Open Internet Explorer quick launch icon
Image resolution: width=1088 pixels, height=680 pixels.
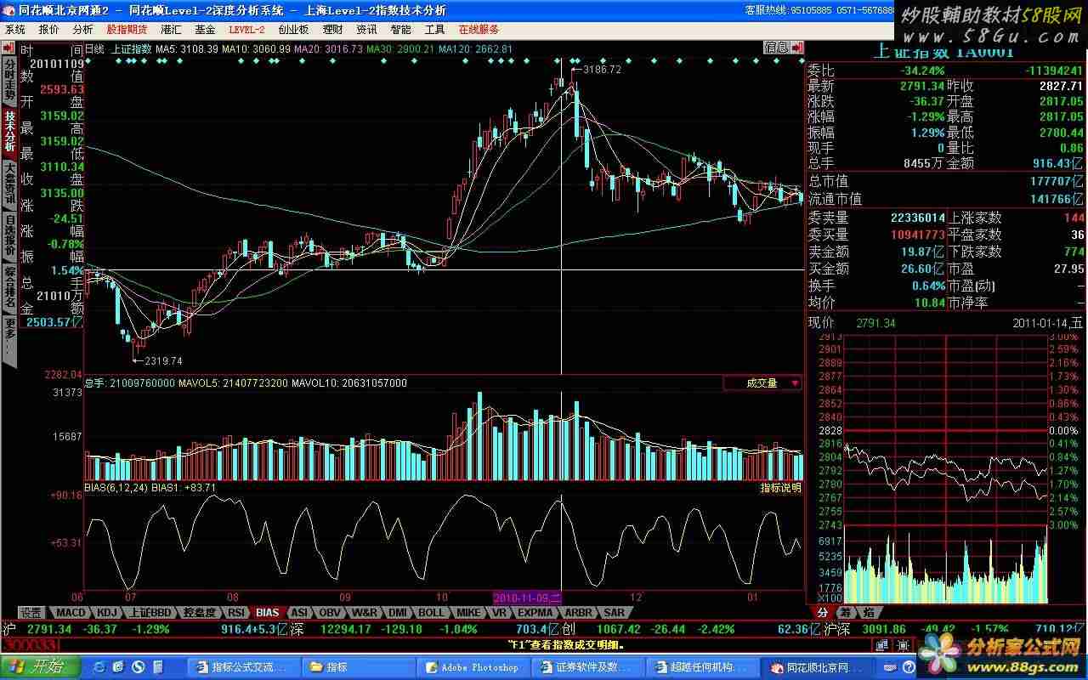click(x=99, y=666)
